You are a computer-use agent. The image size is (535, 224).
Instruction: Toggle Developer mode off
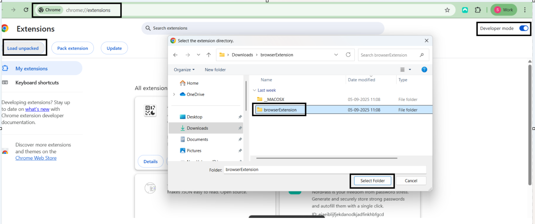point(524,29)
